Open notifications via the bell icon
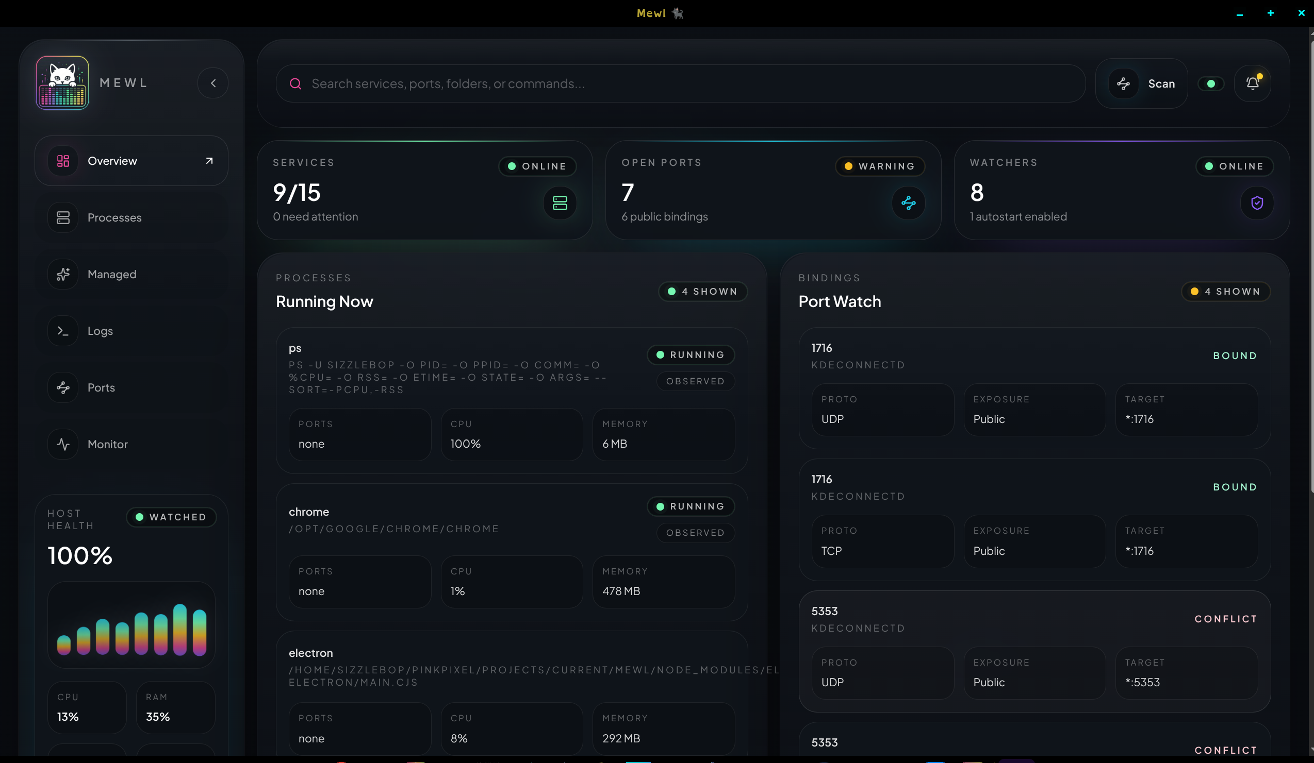 [1253, 83]
